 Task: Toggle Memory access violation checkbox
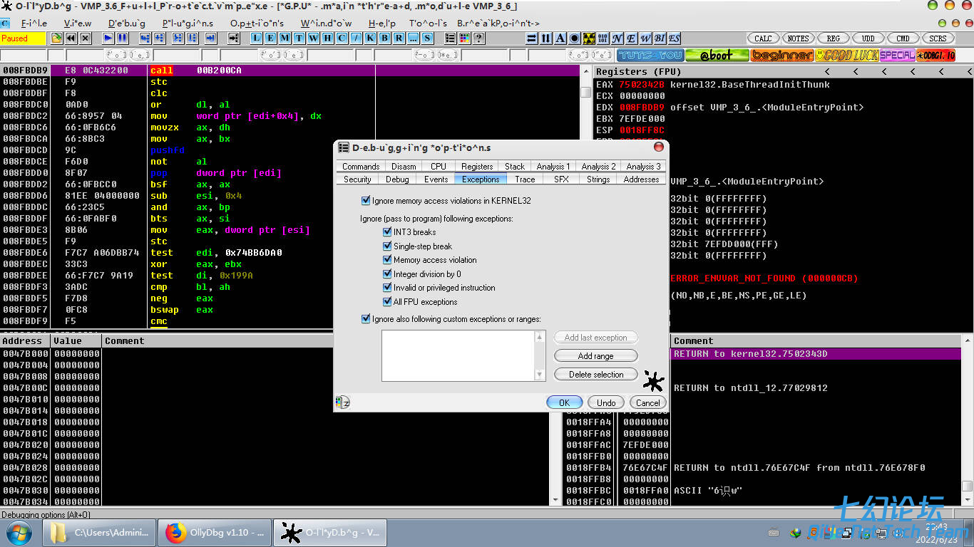(x=388, y=260)
